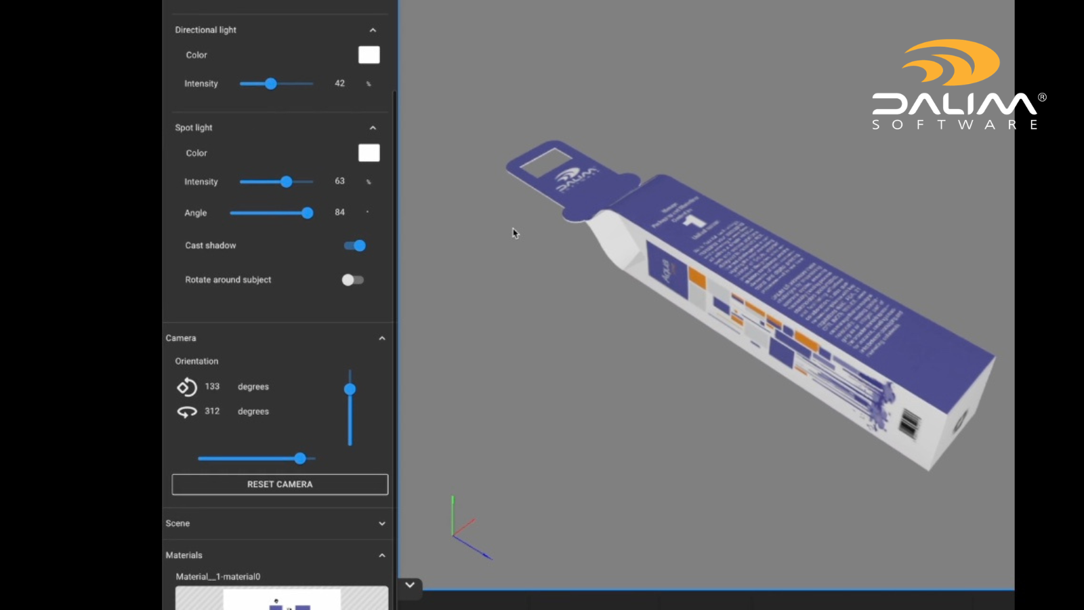
Task: Click Directional light Intensity slider handle
Action: point(271,83)
